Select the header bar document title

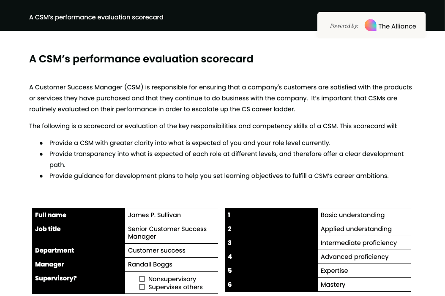[x=96, y=17]
